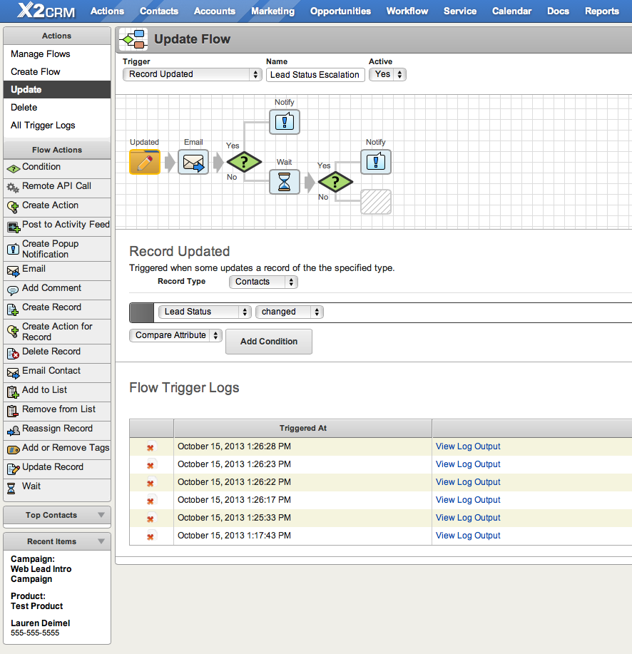Click the empty hatched placeholder node
This screenshot has height=654, width=632.
[376, 202]
